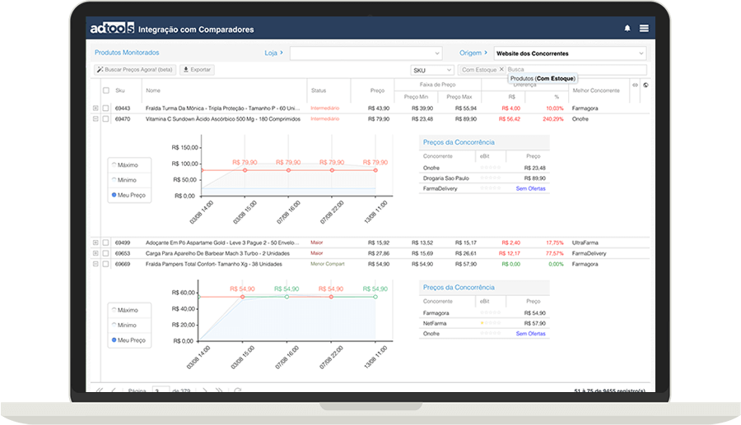The width and height of the screenshot is (741, 425).
Task: Open the SKU search-type dropdown
Action: (x=432, y=70)
